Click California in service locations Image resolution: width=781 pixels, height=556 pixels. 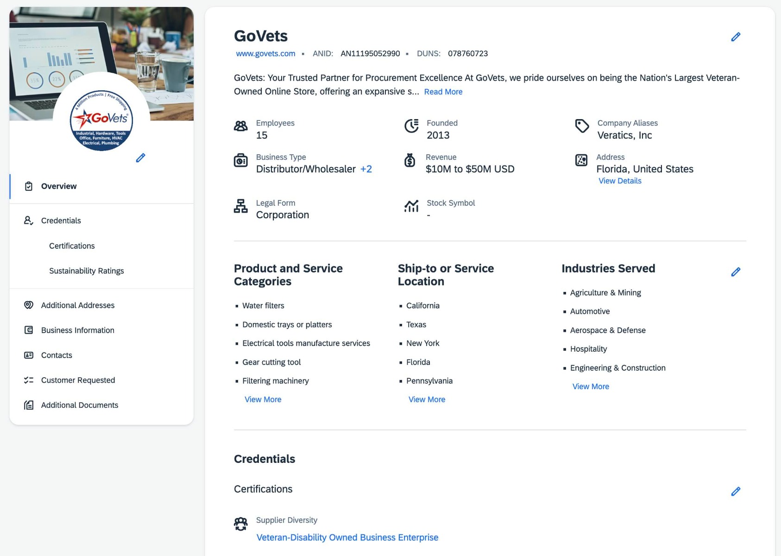pos(423,305)
